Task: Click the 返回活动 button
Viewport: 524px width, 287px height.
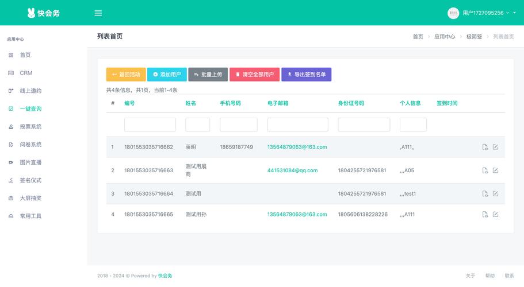Action: (126, 75)
